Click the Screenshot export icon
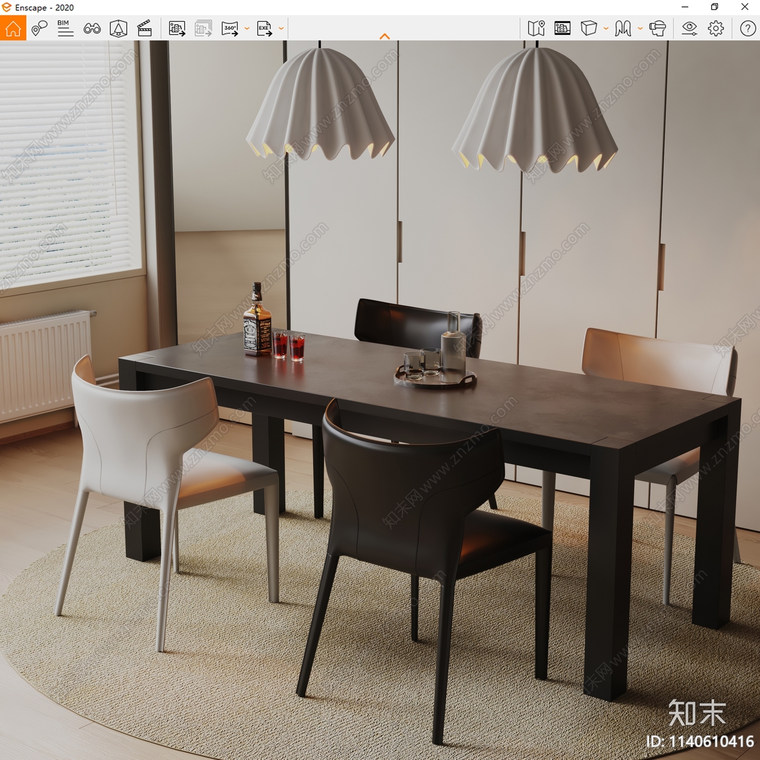Screen dimensions: 760x760 (177, 28)
